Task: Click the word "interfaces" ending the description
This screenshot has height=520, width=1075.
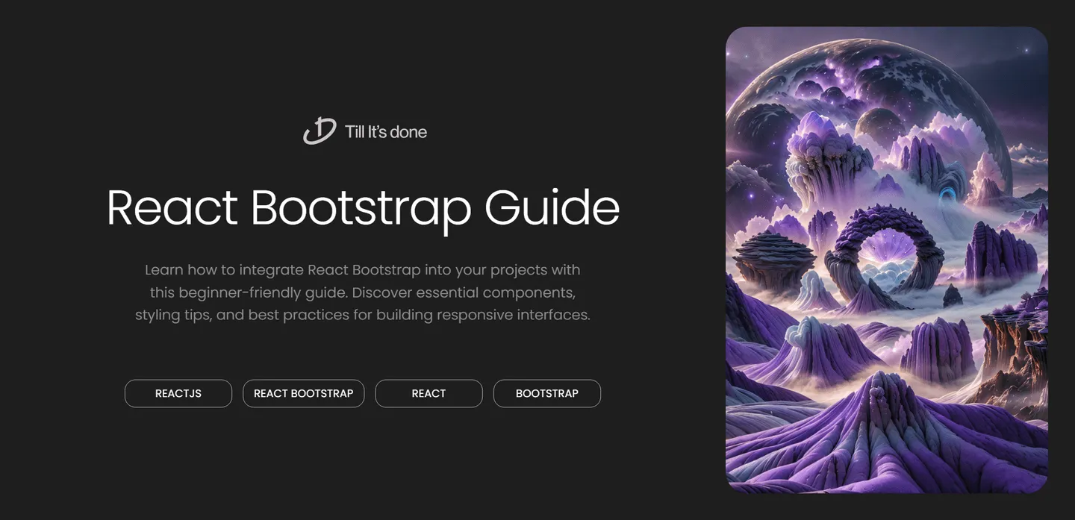Action: click(552, 315)
